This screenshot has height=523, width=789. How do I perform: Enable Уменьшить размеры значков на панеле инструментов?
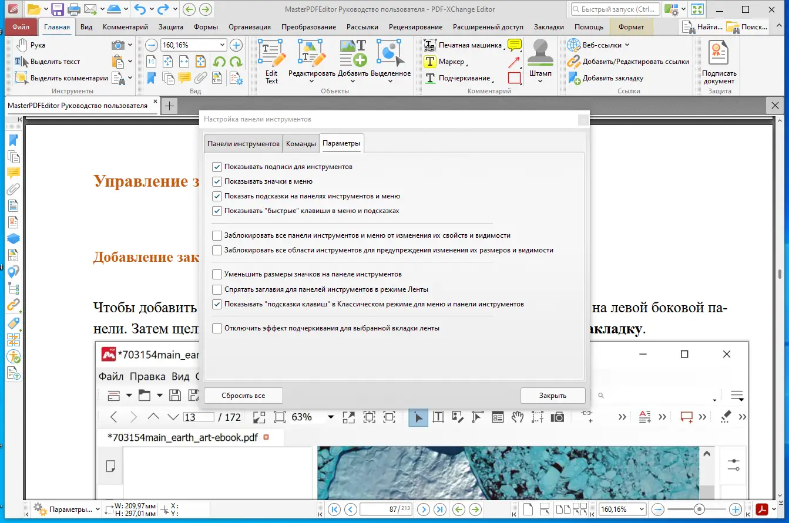[217, 274]
